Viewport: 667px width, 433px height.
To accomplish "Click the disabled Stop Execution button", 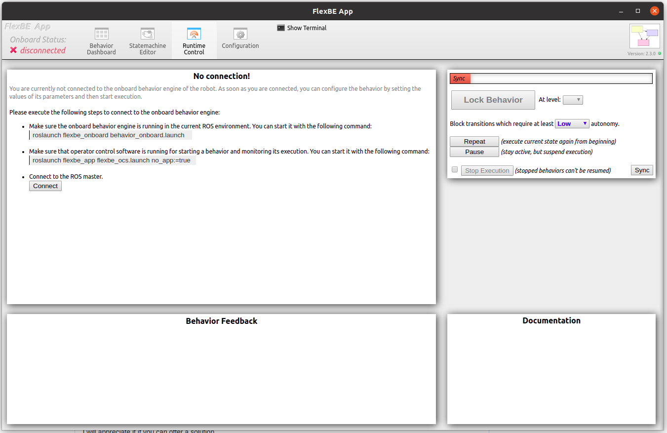I will (487, 170).
